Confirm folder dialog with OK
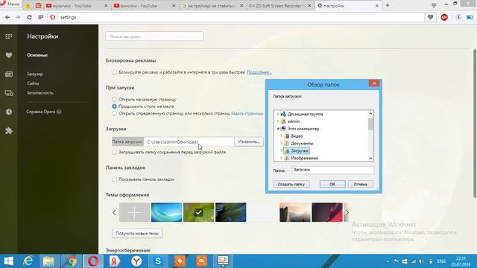This screenshot has width=477, height=268. [x=332, y=184]
